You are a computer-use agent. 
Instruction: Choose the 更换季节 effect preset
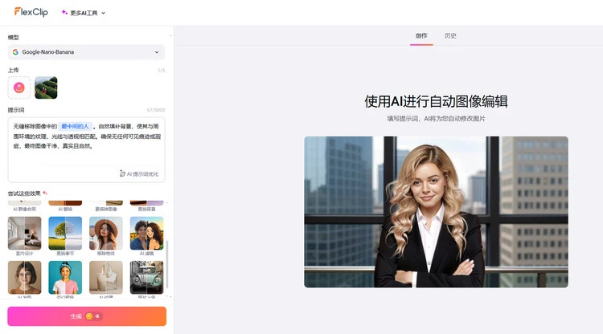click(x=65, y=234)
